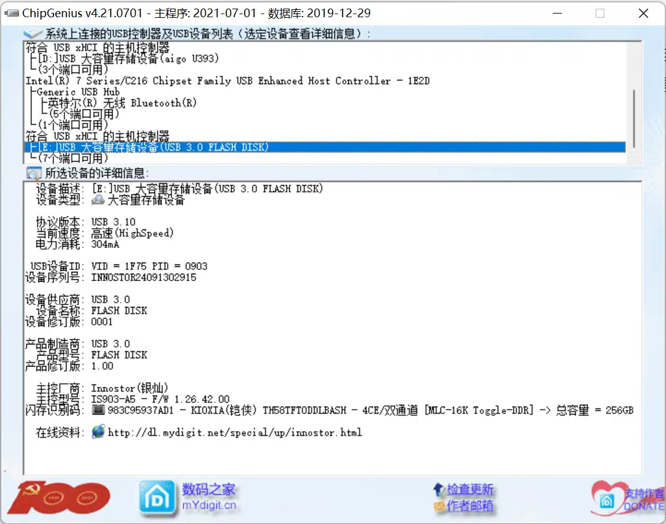Screen dimensions: 666x524
Task: Select the [D:] aigo U393 storage device
Action: tap(129, 58)
